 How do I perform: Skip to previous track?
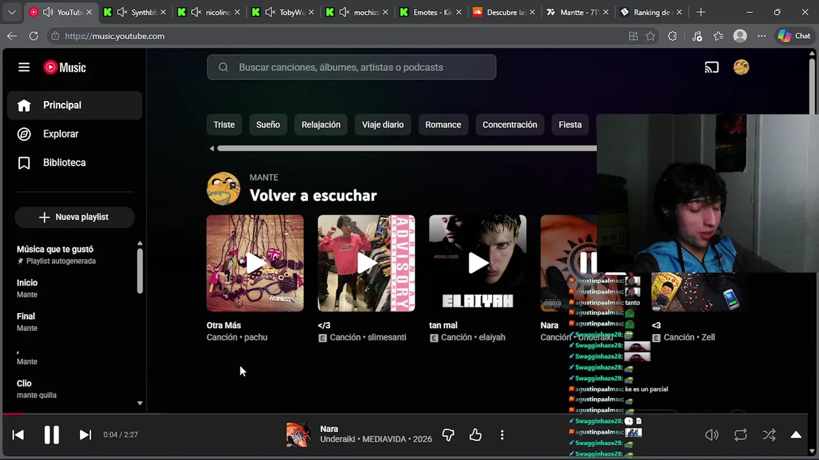(x=18, y=435)
